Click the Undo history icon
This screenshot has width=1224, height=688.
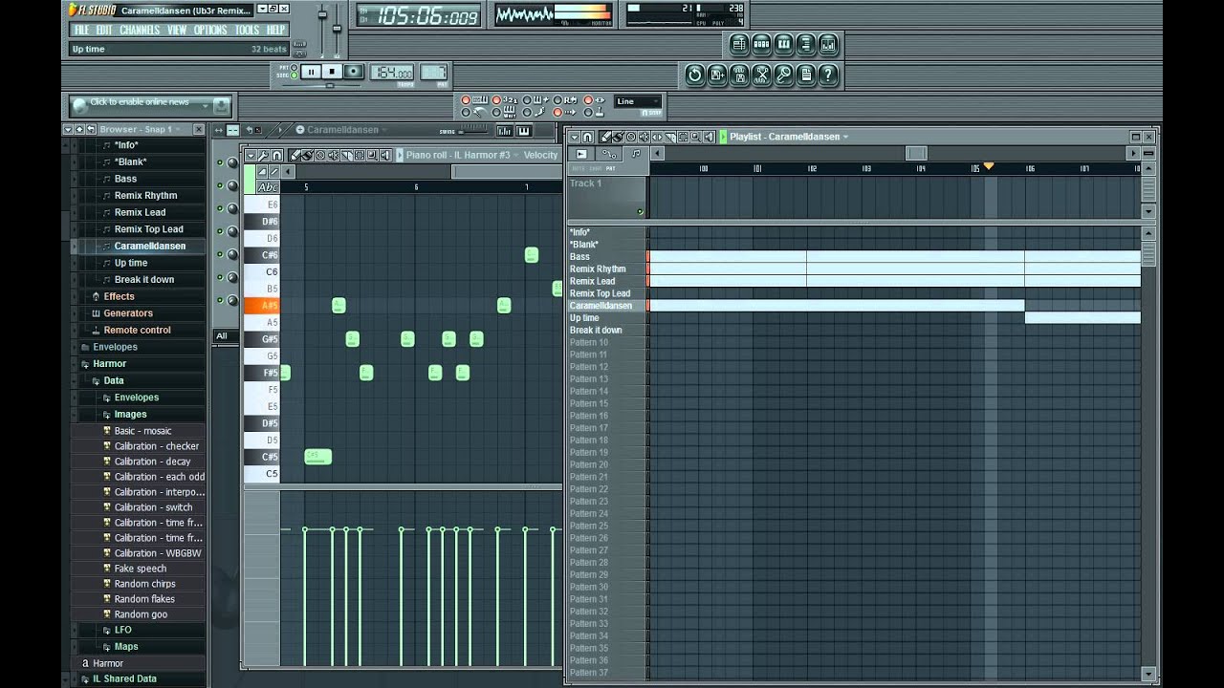click(x=695, y=75)
